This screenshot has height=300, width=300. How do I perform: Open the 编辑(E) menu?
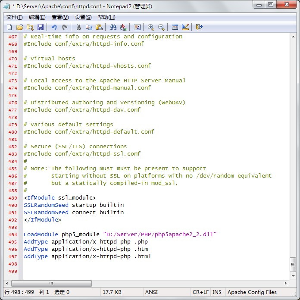click(x=37, y=17)
